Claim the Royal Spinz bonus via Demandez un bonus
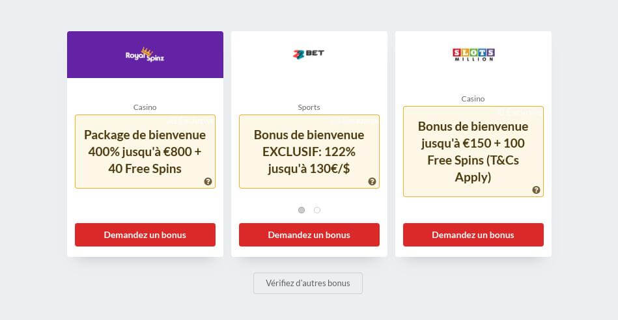The image size is (618, 320). point(145,235)
